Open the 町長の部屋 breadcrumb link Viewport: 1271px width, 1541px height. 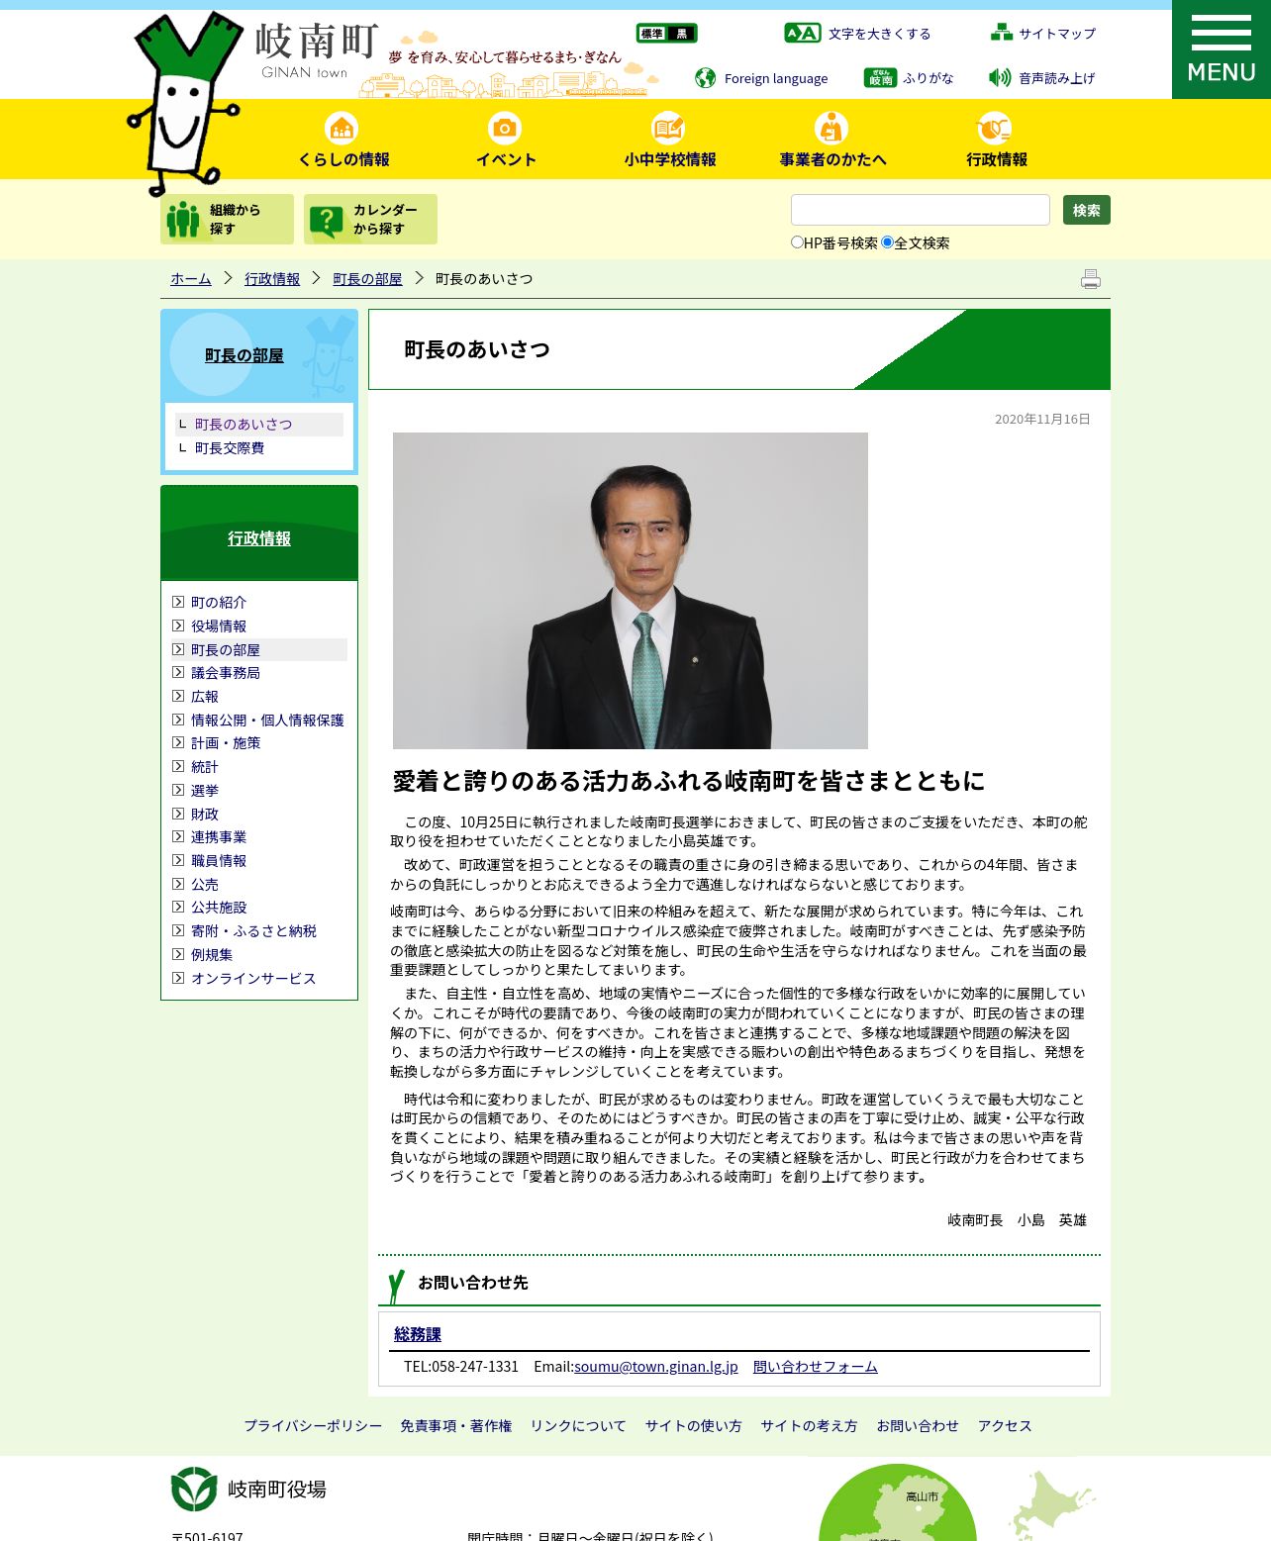[367, 279]
